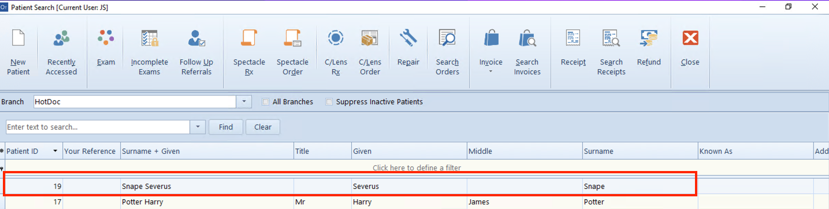This screenshot has height=209, width=829.
Task: Toggle Suppress Inactive Patients checkbox
Action: point(329,102)
